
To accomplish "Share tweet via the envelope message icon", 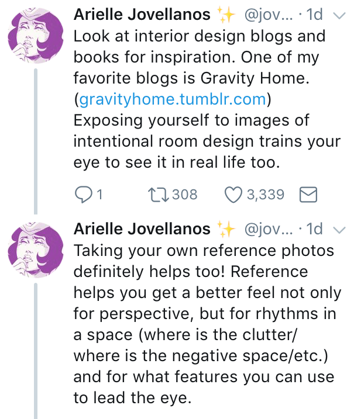I will (x=308, y=195).
